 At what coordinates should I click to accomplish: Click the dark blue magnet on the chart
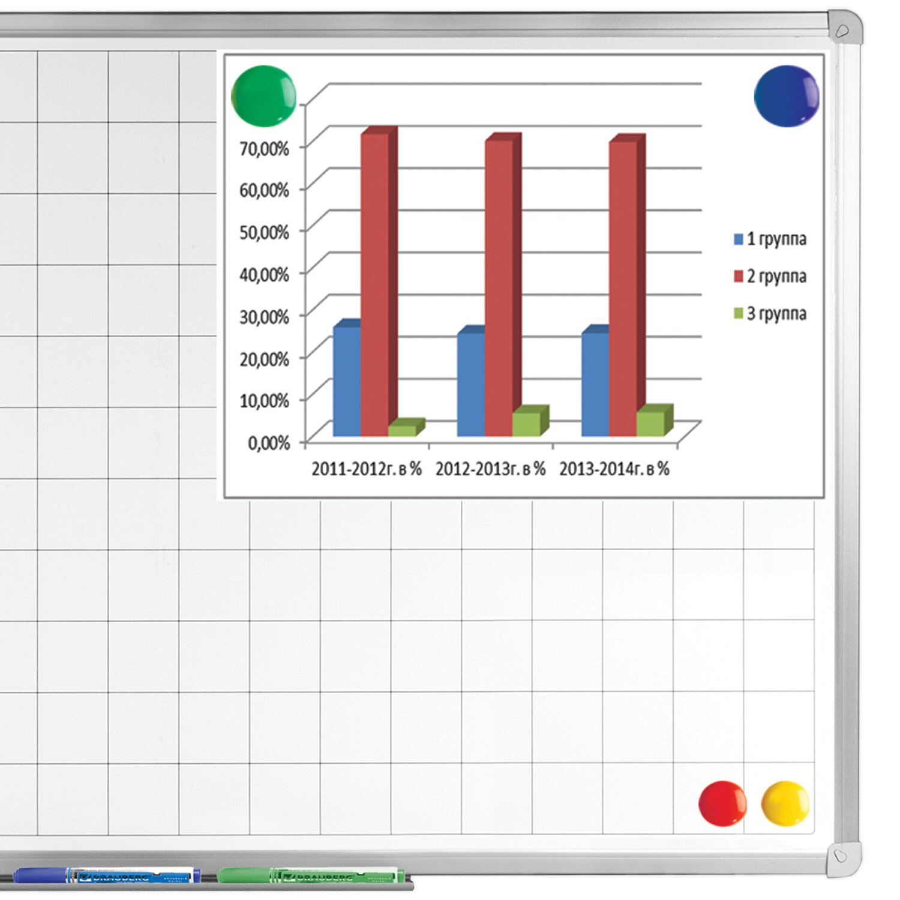pos(786,96)
